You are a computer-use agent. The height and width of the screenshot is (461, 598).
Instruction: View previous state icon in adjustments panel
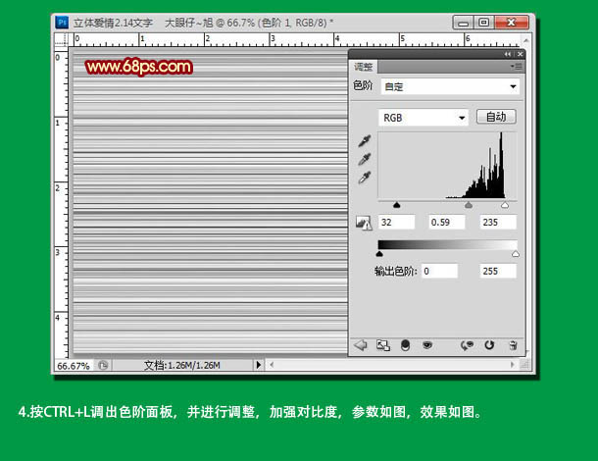(467, 345)
